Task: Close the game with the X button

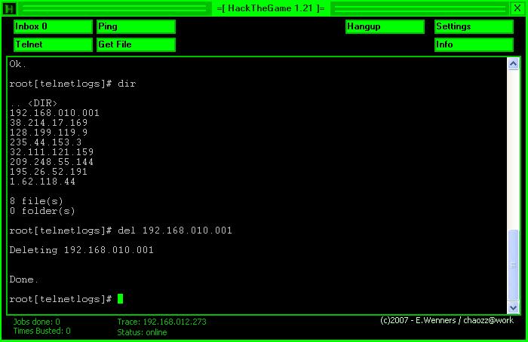Action: 517,8
